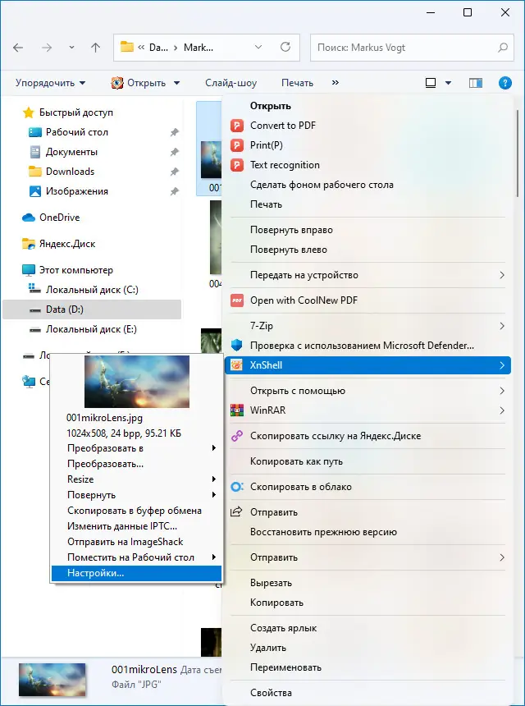Show more toolbar commands chevron
525x706 pixels.
click(x=336, y=83)
